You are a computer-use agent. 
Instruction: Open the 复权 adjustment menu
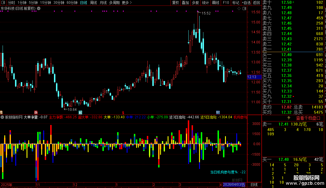175,3
